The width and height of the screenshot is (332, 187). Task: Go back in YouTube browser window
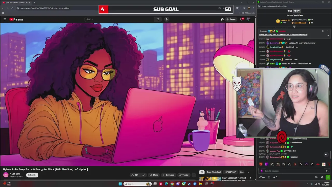3,8
